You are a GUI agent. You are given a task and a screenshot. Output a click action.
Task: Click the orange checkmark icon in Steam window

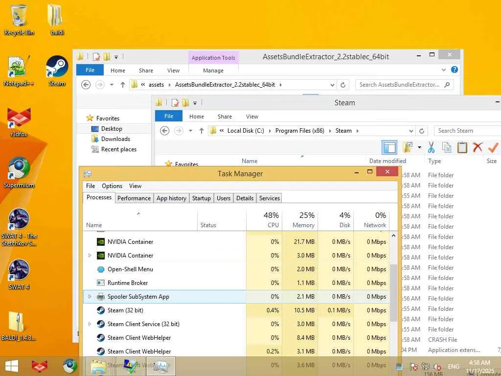[493, 147]
